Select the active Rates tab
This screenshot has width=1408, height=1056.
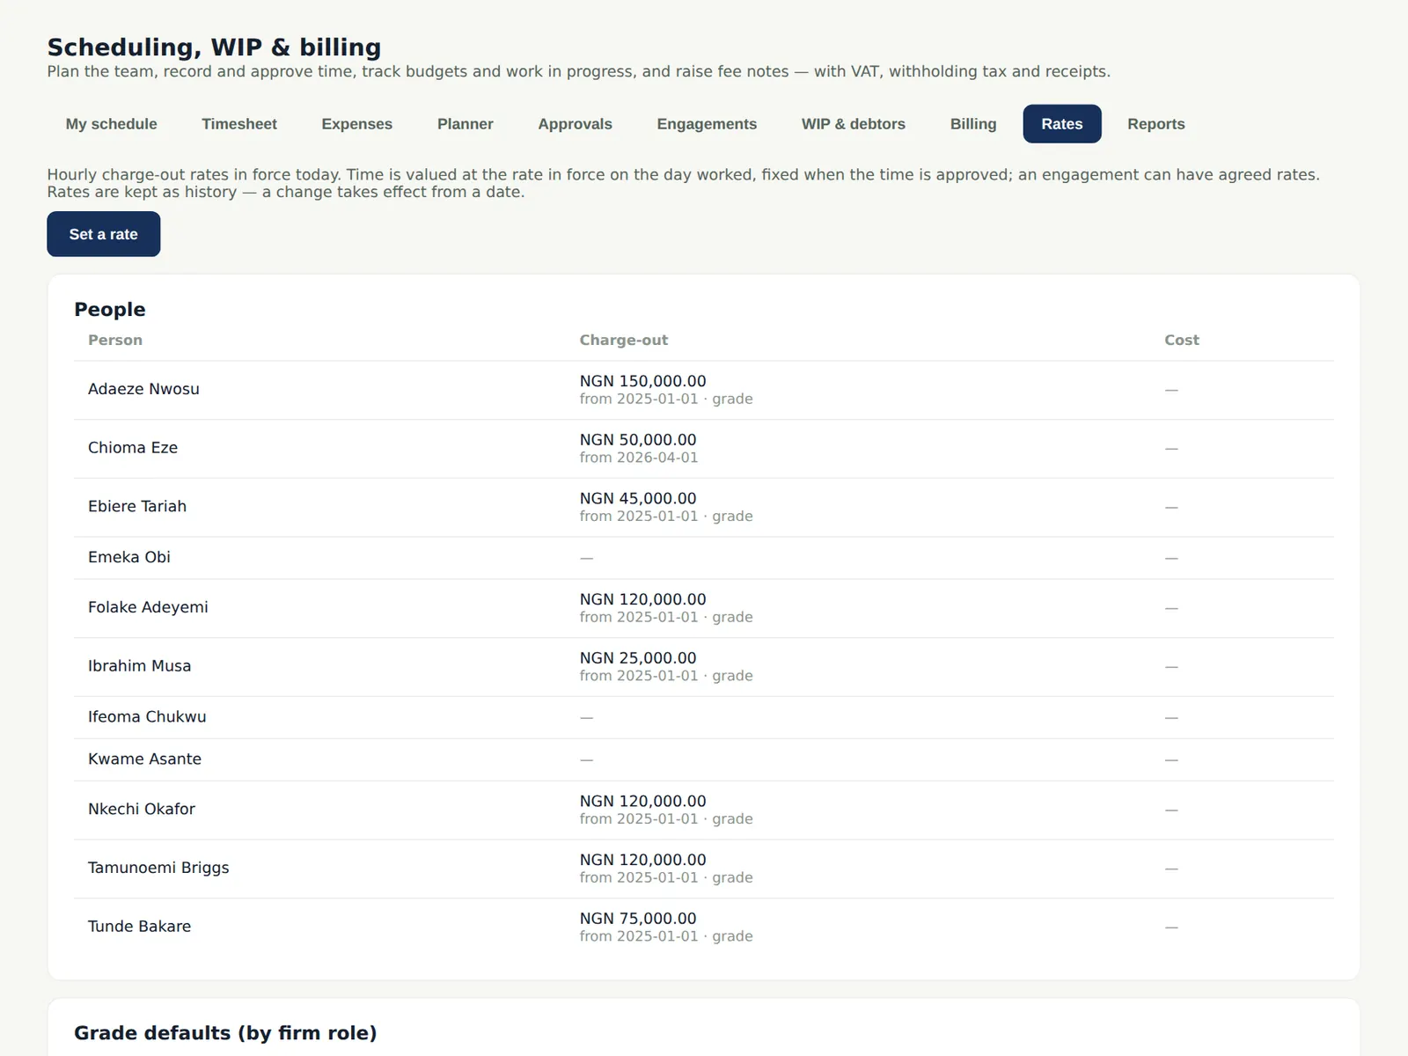tap(1062, 124)
